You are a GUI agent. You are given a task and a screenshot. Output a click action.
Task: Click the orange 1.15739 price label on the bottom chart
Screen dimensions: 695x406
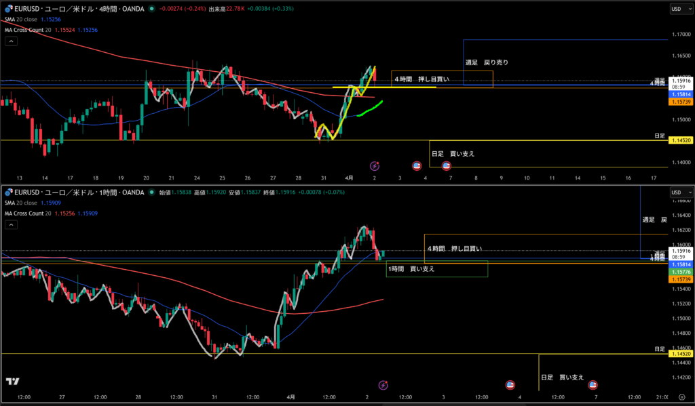tap(679, 279)
